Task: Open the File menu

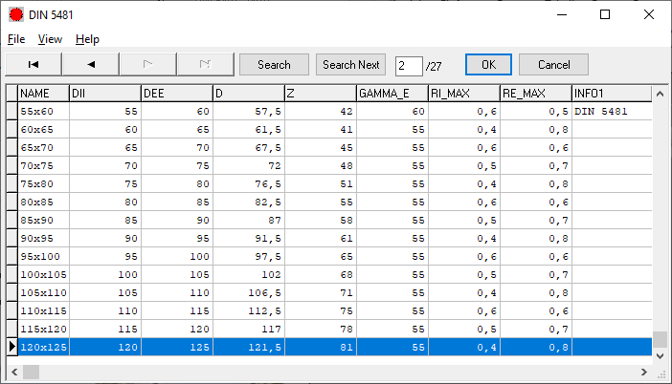Action: tap(16, 39)
